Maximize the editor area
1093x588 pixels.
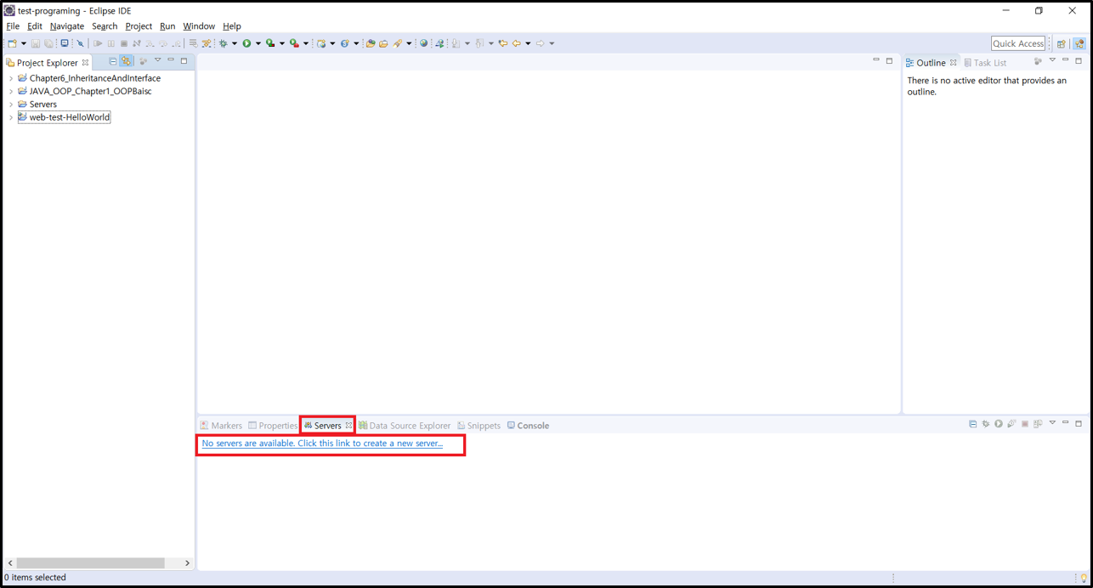(x=890, y=60)
